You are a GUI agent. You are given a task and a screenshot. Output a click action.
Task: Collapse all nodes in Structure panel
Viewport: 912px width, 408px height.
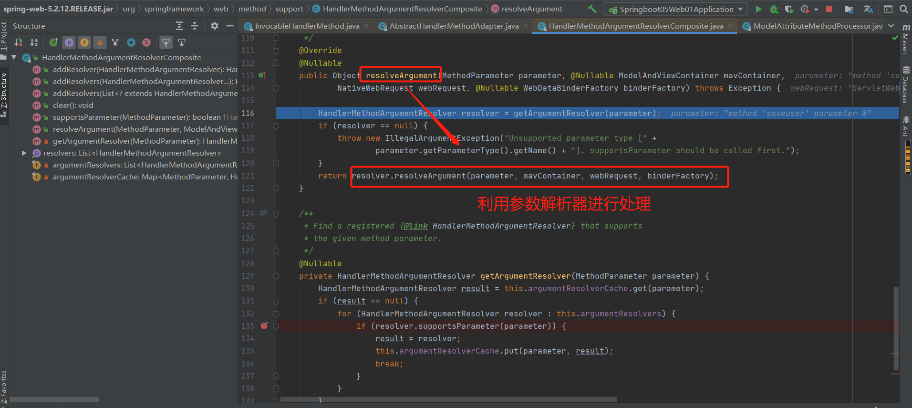pyautogui.click(x=195, y=26)
